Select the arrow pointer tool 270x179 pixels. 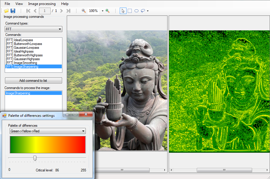click(123, 11)
